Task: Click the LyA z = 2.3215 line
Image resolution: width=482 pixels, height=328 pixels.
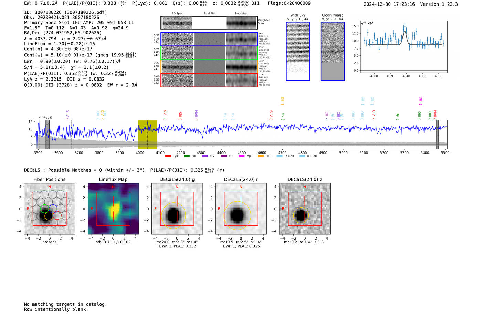Action: click(x=64, y=79)
